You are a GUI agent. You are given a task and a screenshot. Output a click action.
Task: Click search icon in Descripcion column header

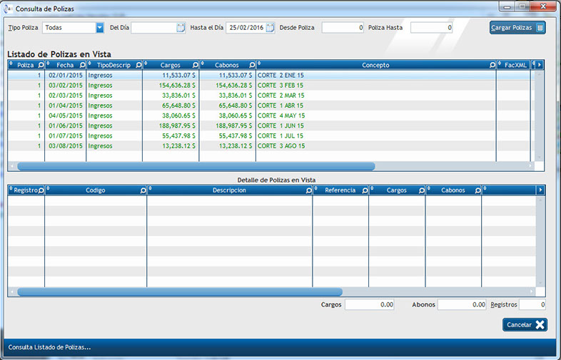pos(308,190)
